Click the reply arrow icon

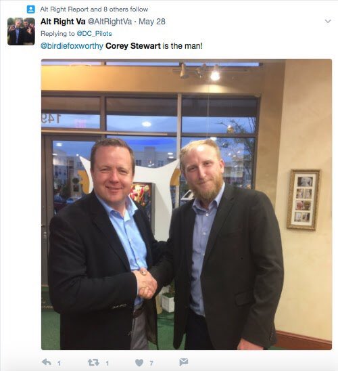pos(47,362)
